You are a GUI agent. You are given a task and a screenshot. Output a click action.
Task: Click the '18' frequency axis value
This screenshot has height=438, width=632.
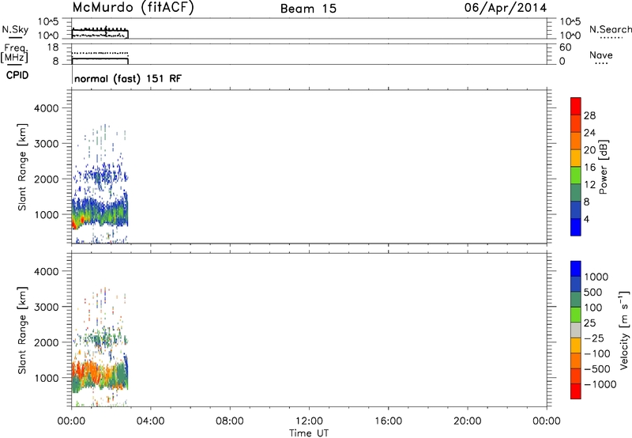tap(53, 47)
